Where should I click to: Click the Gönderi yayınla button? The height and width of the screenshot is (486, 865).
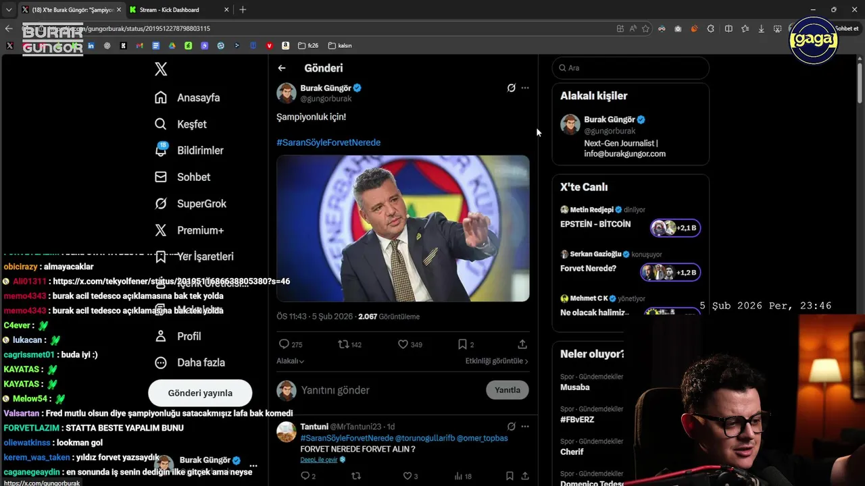[x=200, y=393]
